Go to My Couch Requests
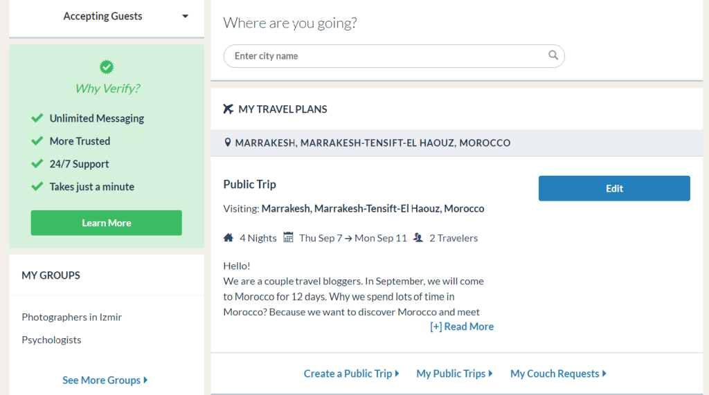Viewport: 709px width, 395px height. click(558, 374)
